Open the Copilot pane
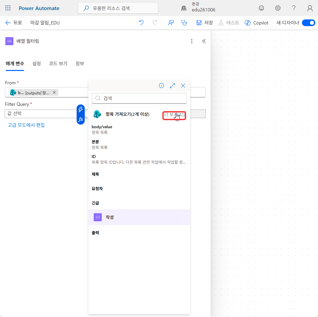This screenshot has width=318, height=317. pyautogui.click(x=256, y=23)
